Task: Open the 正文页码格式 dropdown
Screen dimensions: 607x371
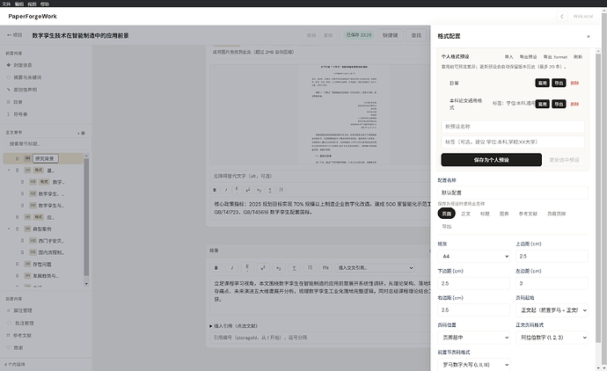Action: point(552,338)
